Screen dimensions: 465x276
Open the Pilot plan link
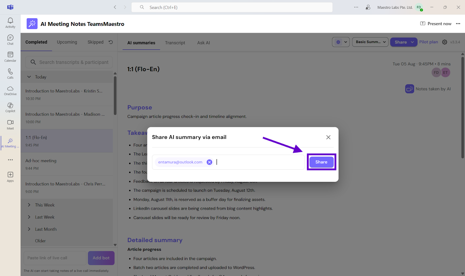(x=428, y=42)
